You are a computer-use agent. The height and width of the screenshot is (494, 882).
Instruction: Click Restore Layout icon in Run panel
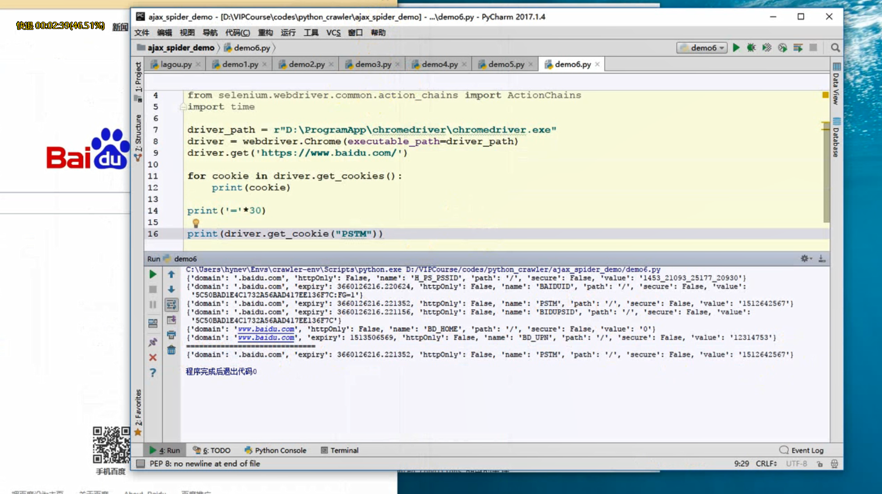point(153,323)
